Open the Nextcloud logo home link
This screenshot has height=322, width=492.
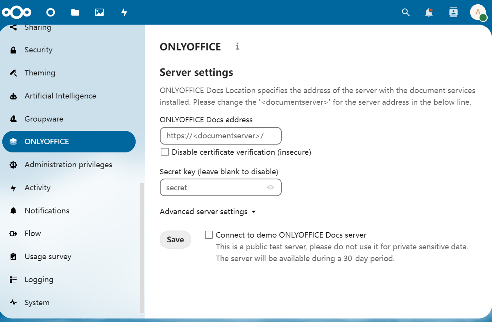[x=16, y=13]
